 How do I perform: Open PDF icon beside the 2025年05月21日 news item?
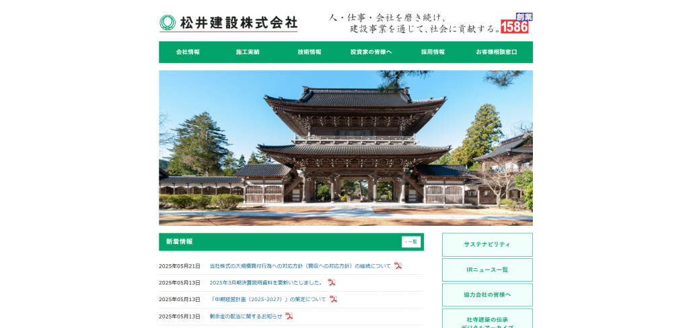coord(398,265)
